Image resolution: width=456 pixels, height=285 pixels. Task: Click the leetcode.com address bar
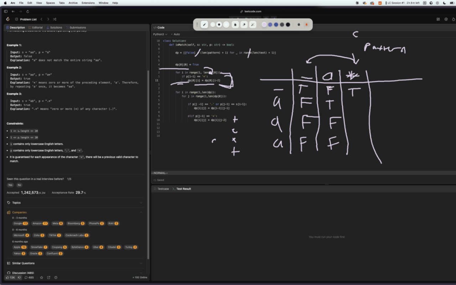click(x=251, y=11)
